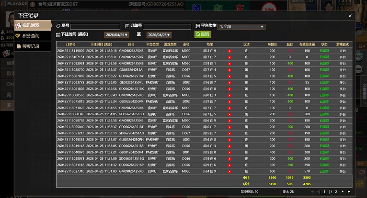The image size is (367, 198).
Task: Close the 下注记录 dialog
Action: point(350,16)
